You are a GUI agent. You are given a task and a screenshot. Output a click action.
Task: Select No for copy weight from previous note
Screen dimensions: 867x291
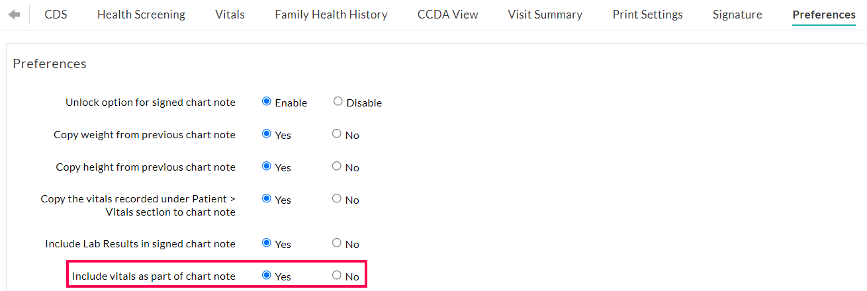(337, 134)
